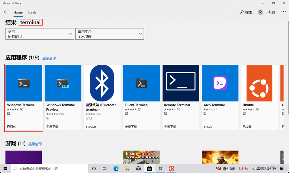Click the star rating of Fluent Terminal
This screenshot has width=289, height=173.
point(131,110)
